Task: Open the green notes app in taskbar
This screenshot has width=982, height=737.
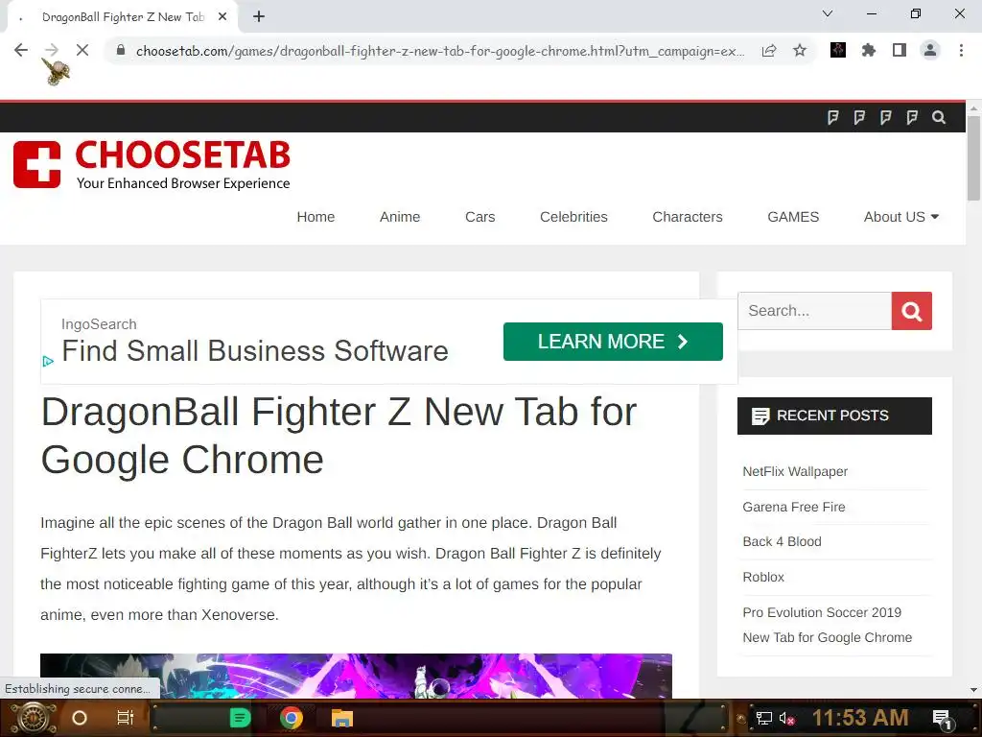Action: pos(240,718)
